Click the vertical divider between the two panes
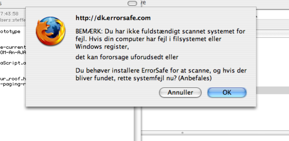The height and width of the screenshot is (141, 289). point(138,123)
